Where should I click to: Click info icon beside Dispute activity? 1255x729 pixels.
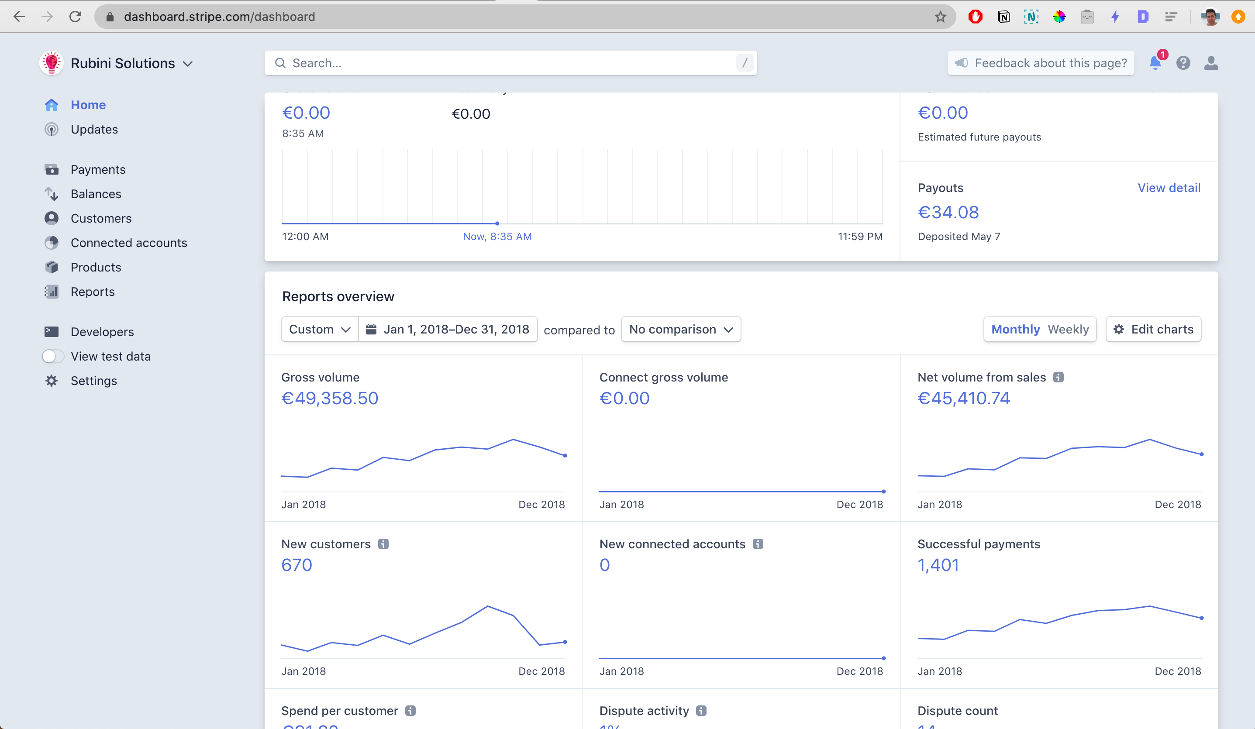[x=701, y=711]
